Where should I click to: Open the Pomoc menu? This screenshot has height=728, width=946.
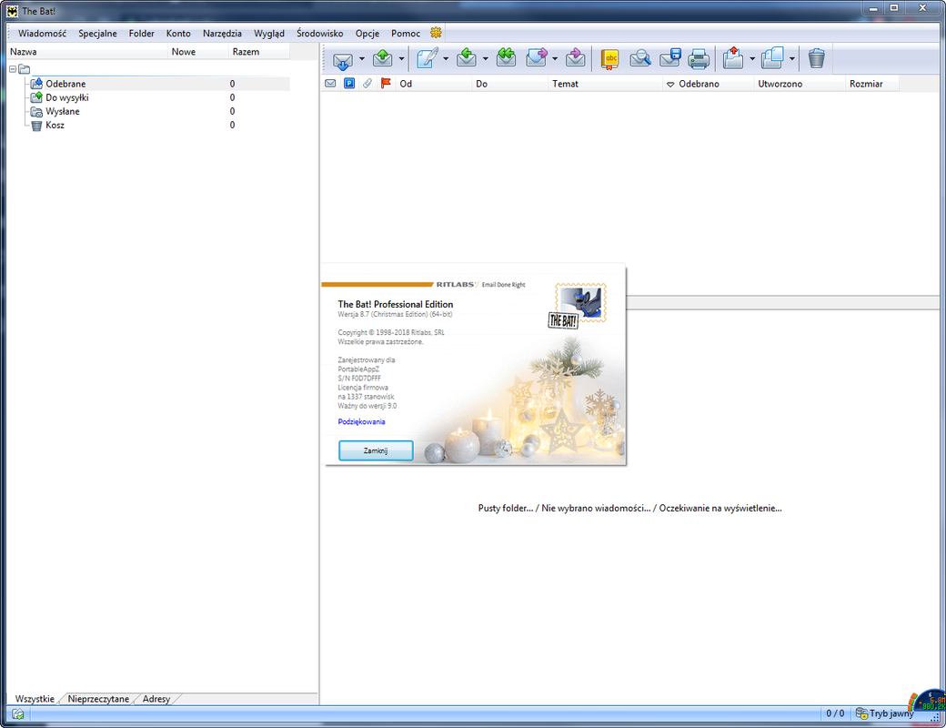click(x=406, y=33)
